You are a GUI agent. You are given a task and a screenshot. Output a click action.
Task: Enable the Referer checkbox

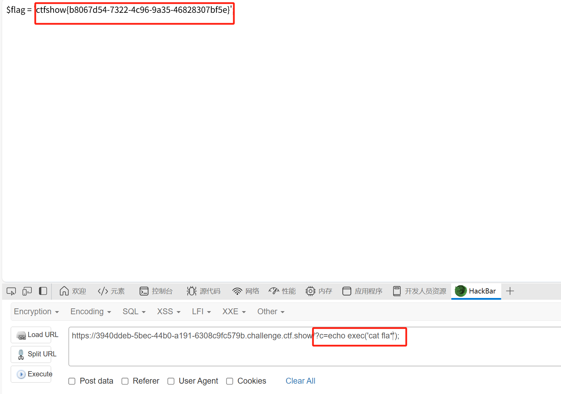125,381
